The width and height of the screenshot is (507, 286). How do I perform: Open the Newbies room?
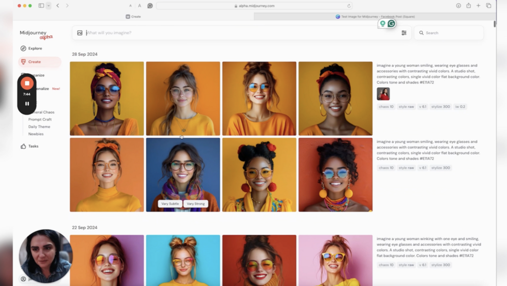pyautogui.click(x=36, y=134)
